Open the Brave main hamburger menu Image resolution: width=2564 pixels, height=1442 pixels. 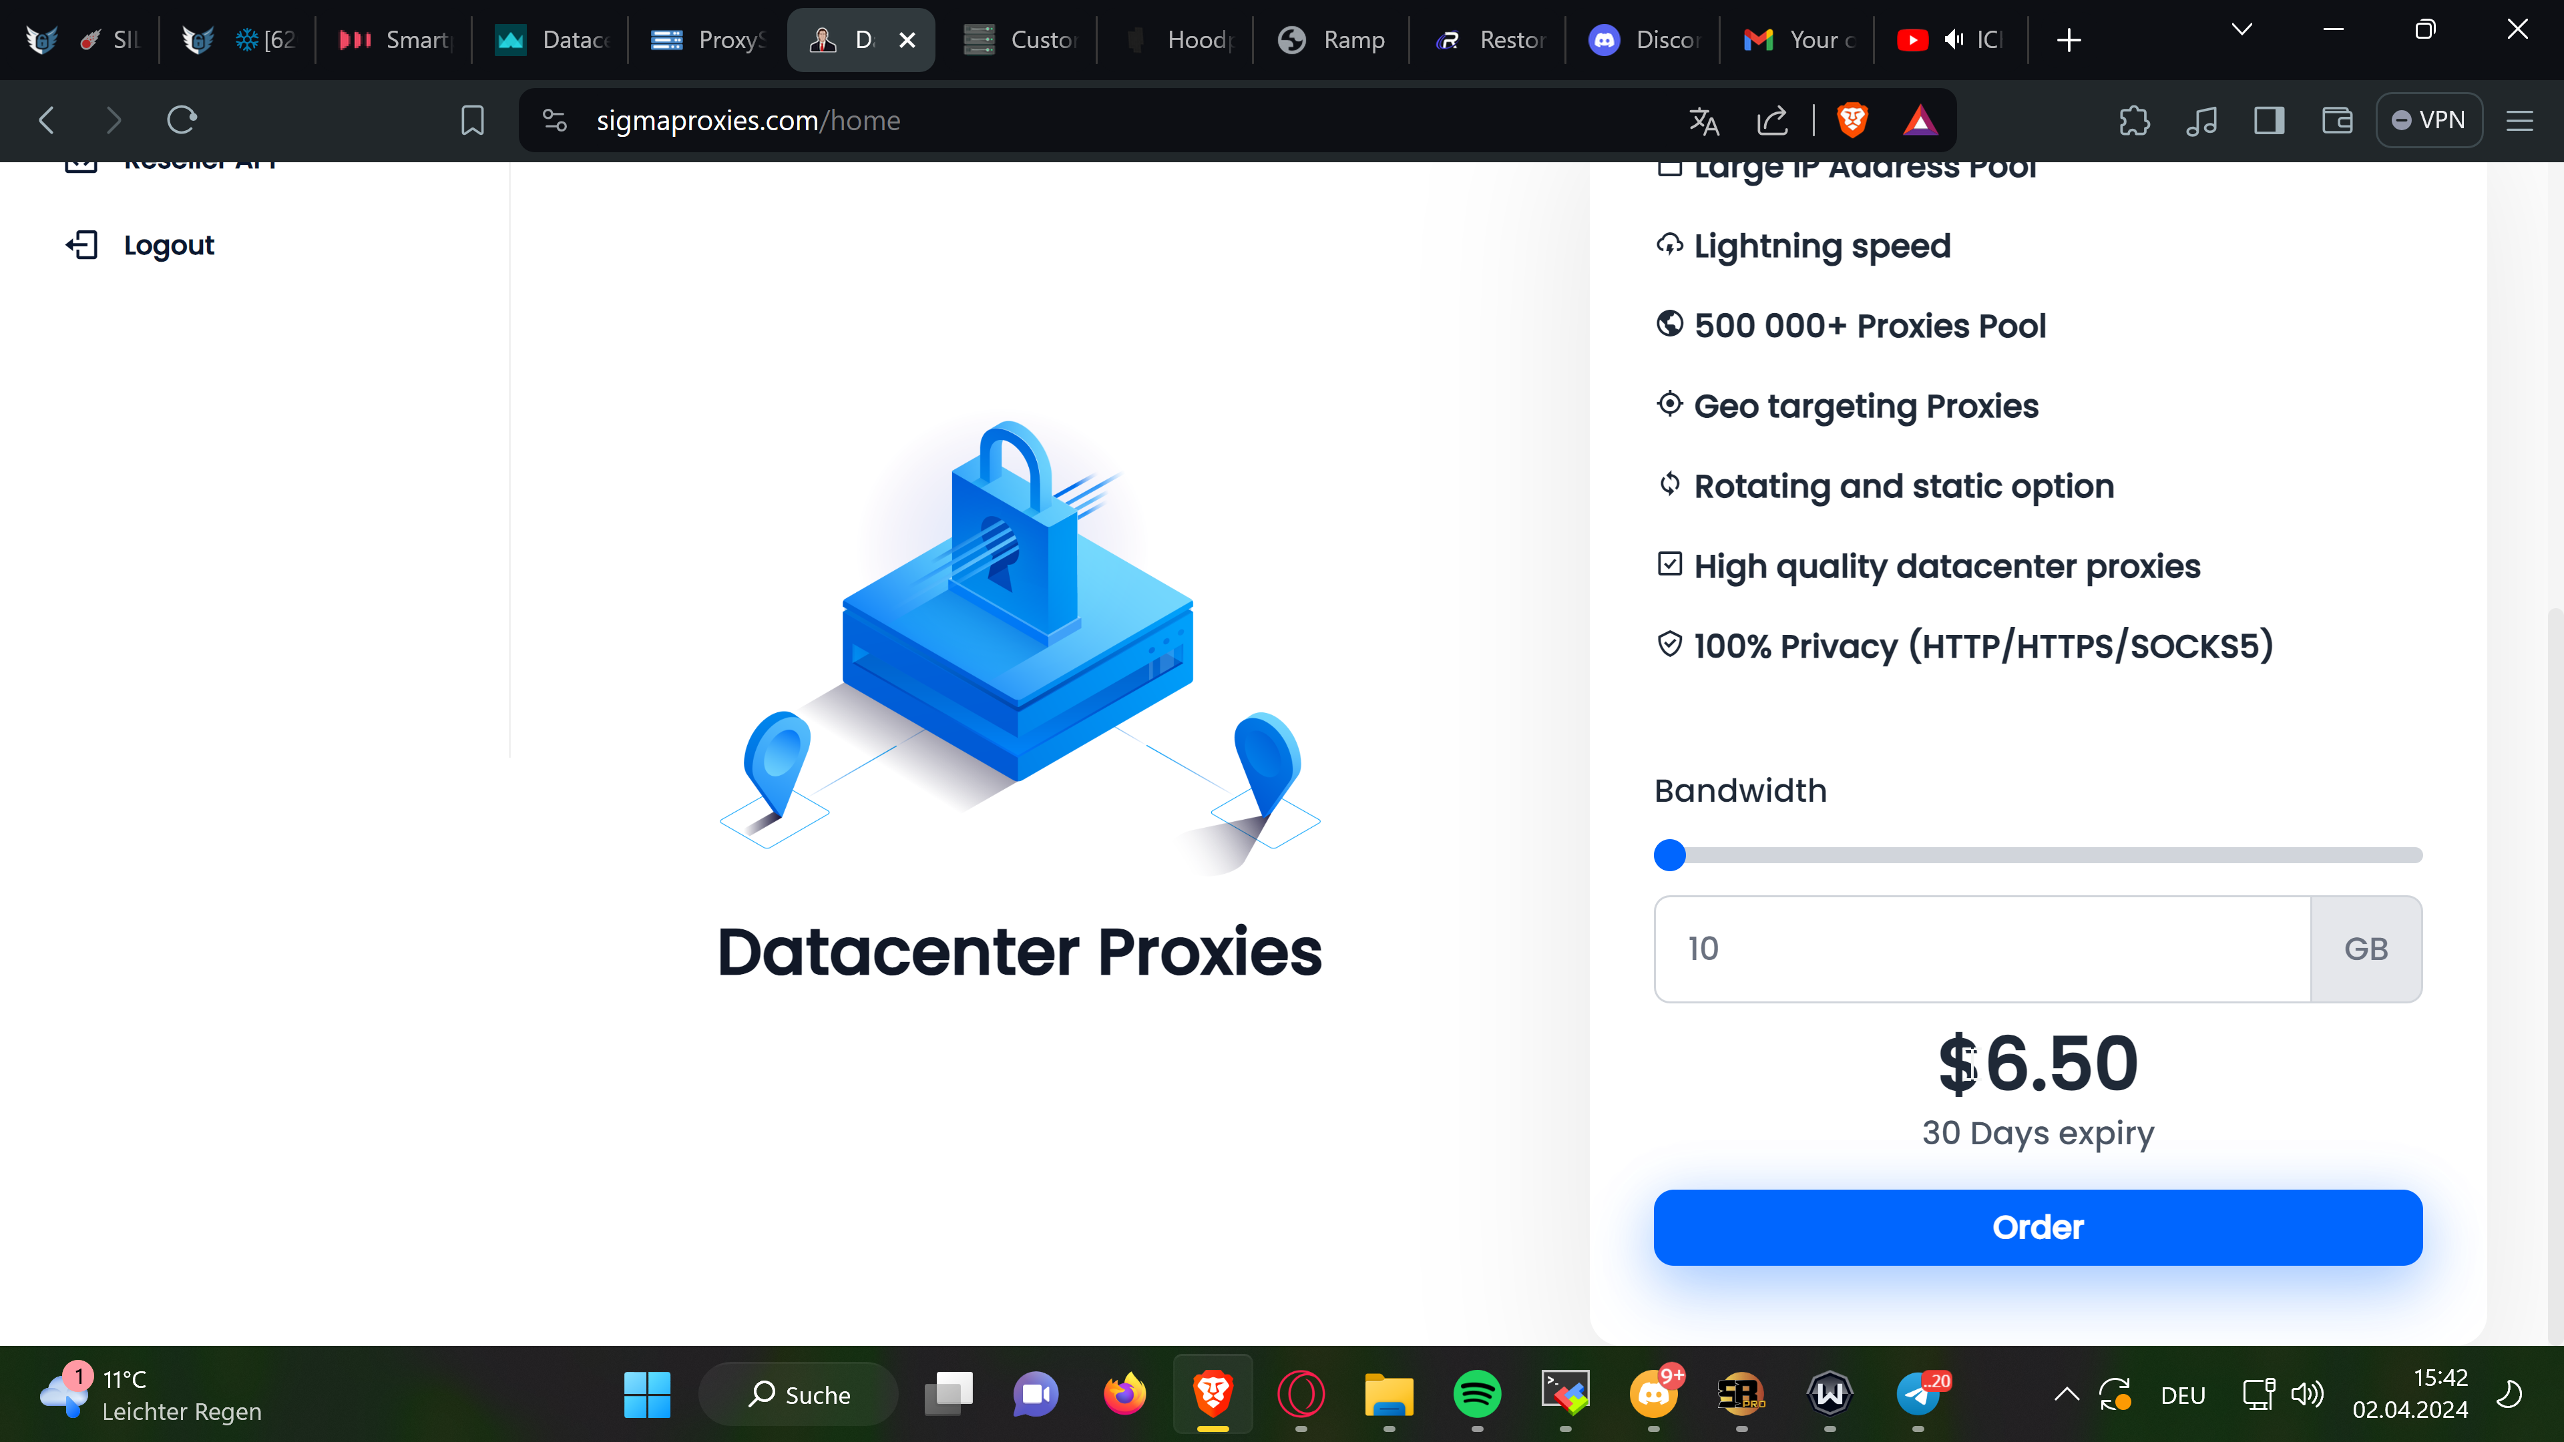(x=2520, y=120)
